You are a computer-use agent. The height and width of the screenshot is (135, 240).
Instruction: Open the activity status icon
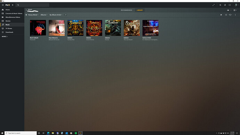[220, 5]
